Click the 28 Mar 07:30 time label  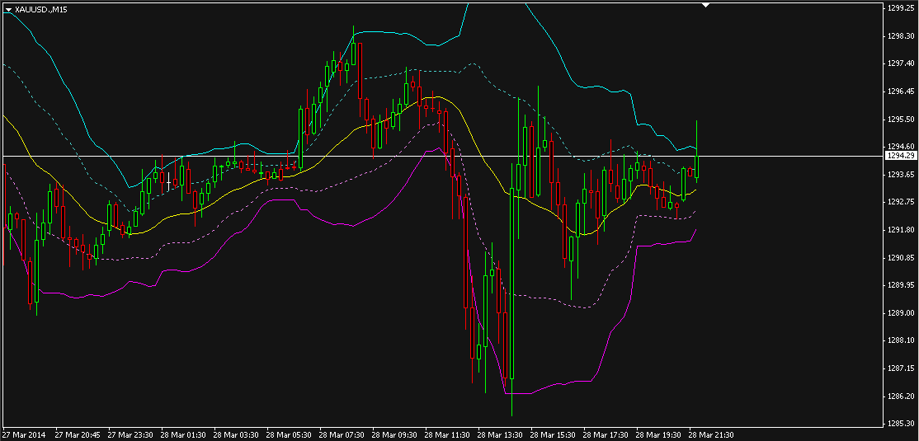pyautogui.click(x=341, y=435)
